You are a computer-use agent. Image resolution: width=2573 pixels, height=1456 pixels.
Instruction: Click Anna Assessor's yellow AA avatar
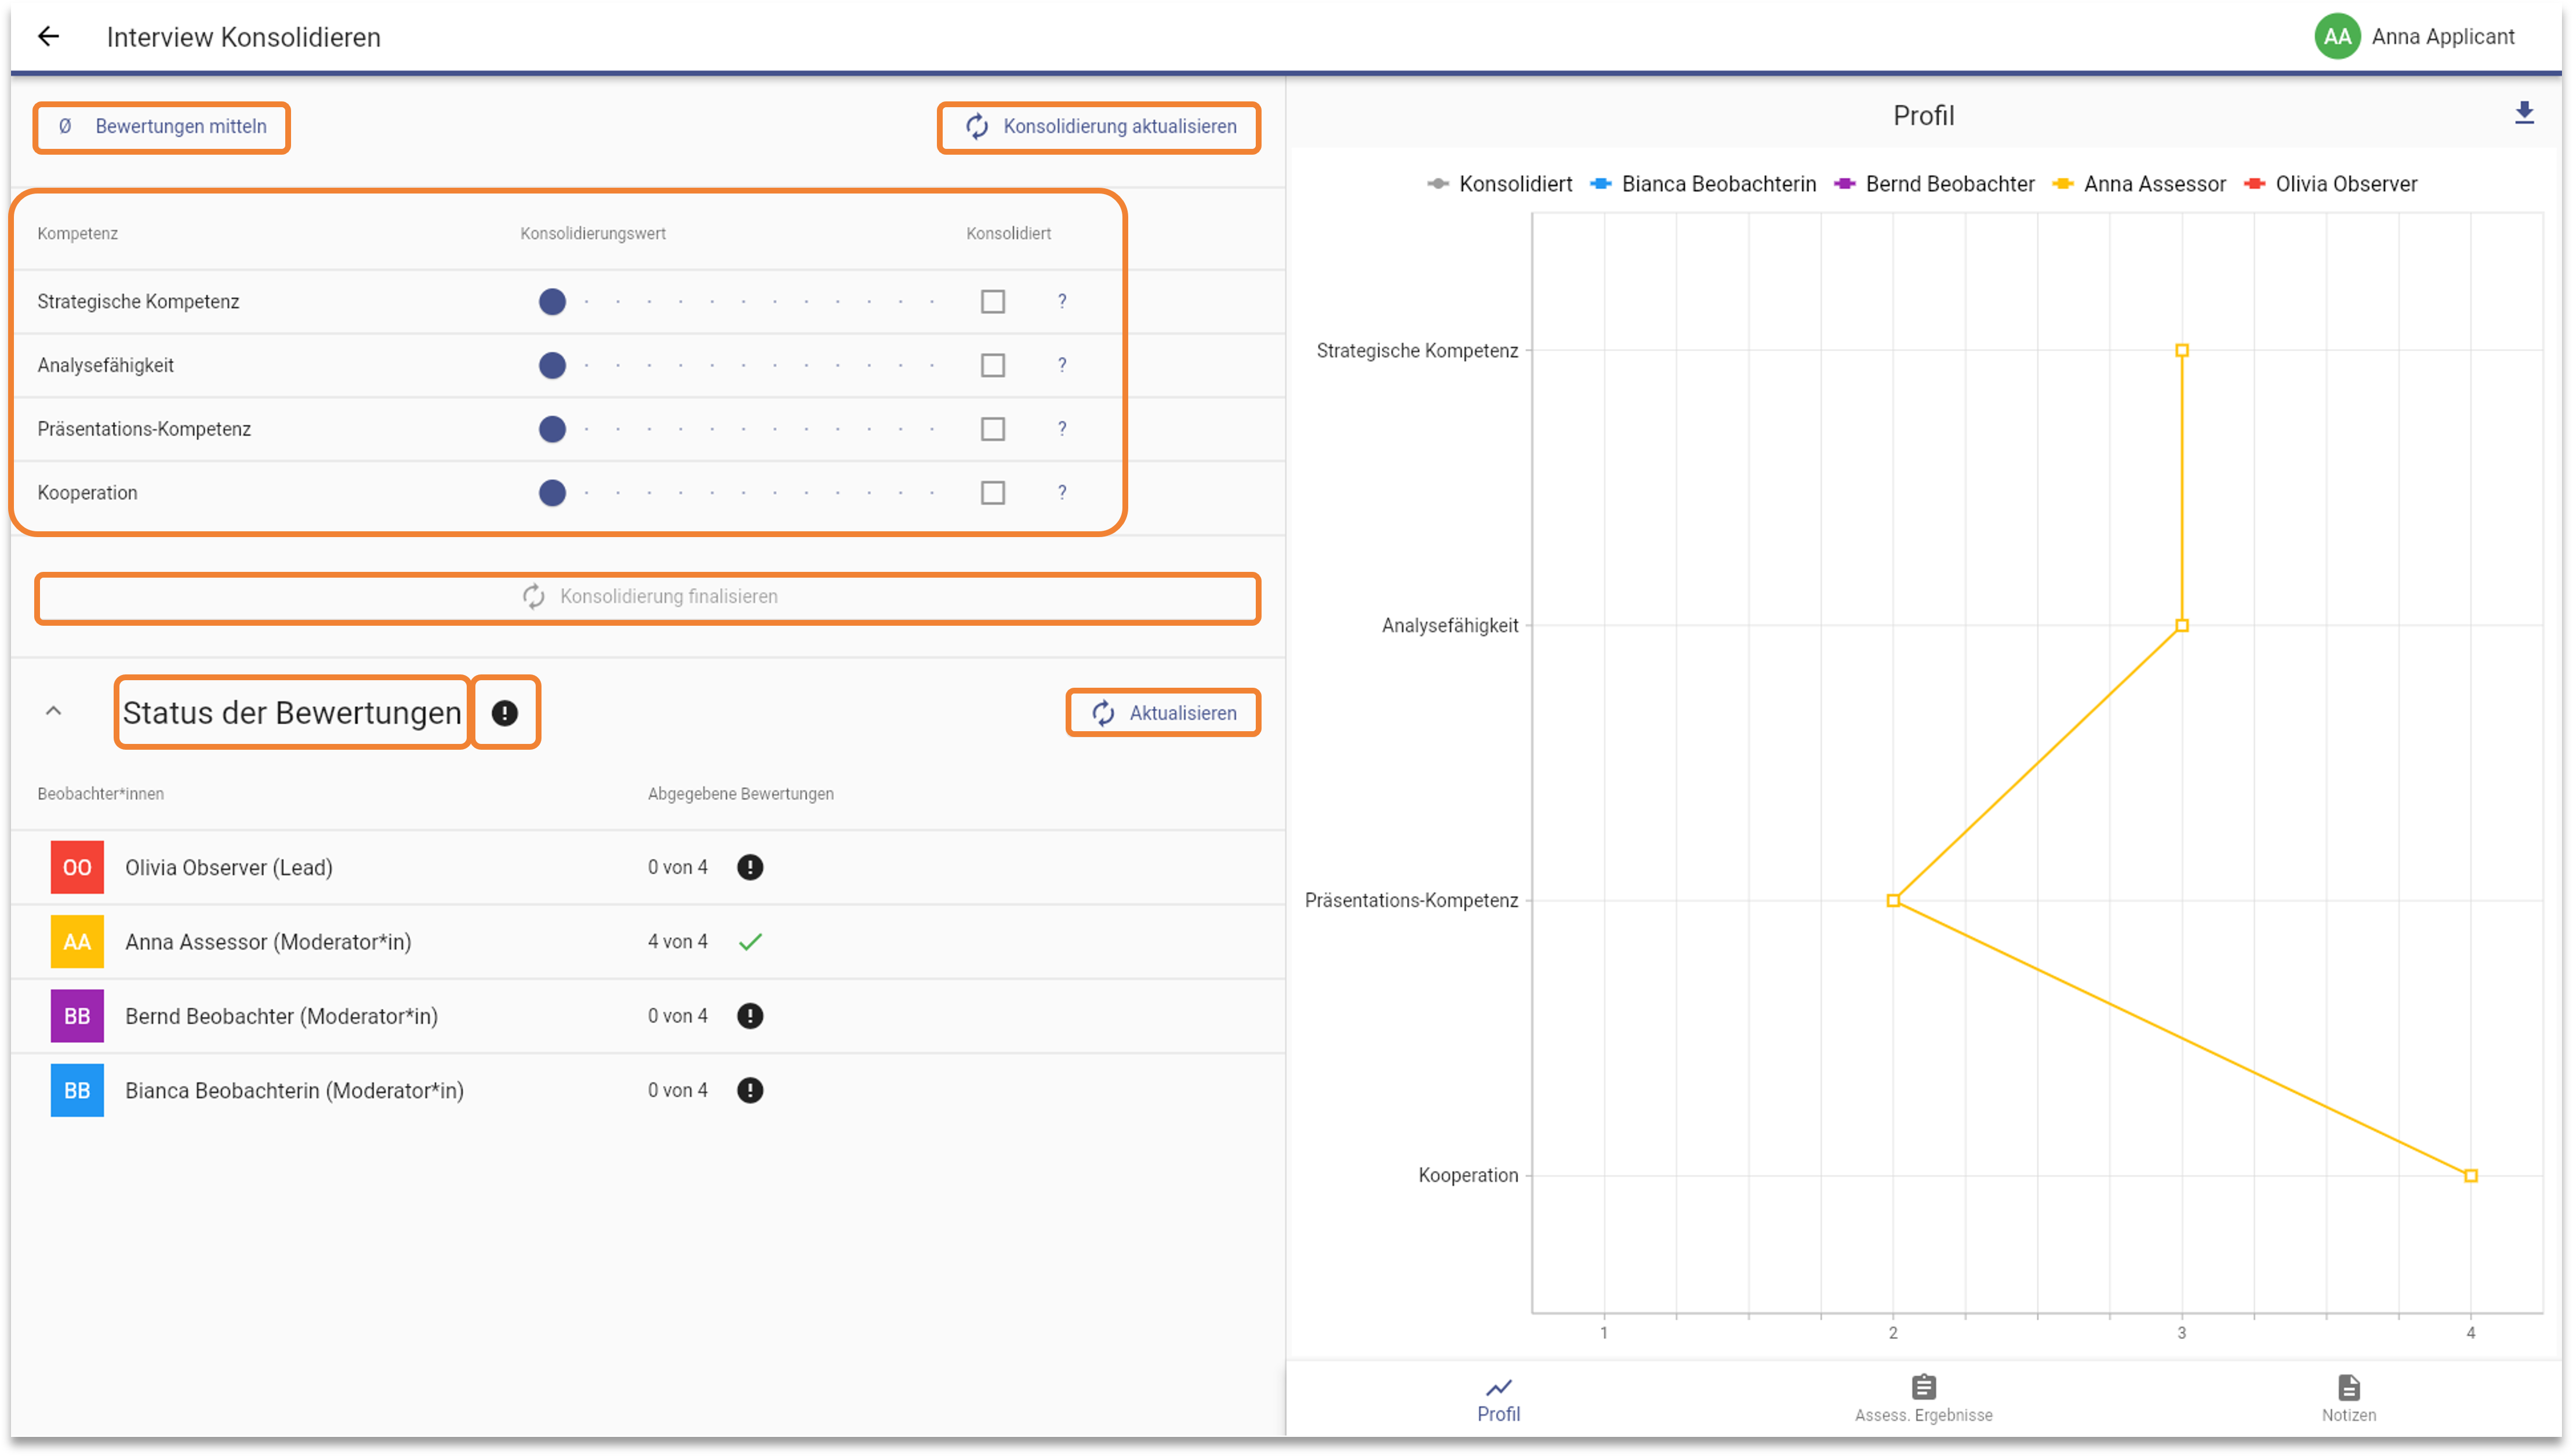77,942
